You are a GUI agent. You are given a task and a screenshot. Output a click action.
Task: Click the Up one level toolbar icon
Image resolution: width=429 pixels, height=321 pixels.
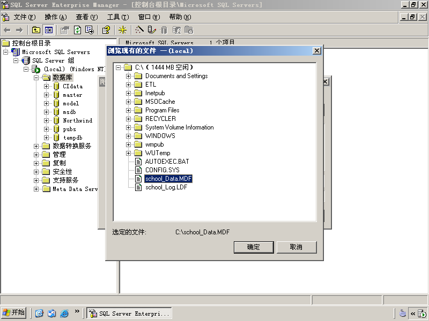click(x=36, y=30)
